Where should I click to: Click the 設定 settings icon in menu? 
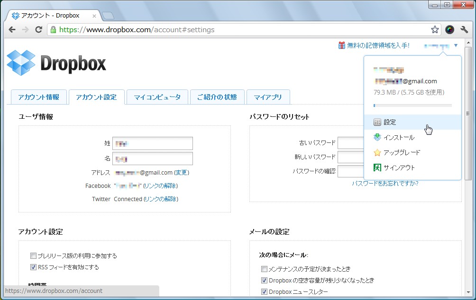[x=377, y=122]
